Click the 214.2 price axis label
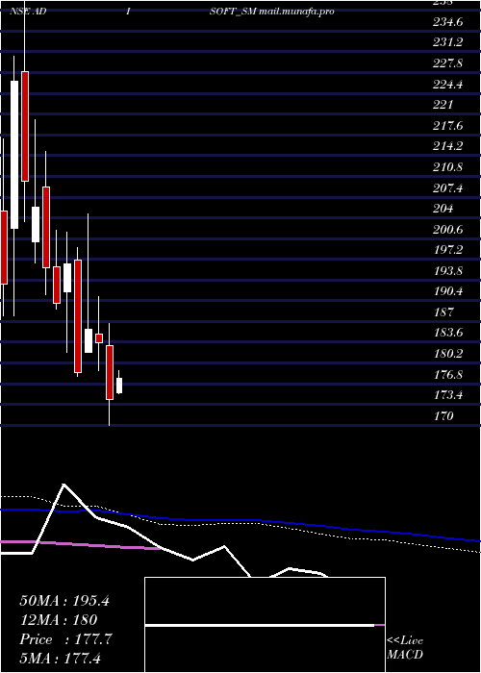 point(448,146)
